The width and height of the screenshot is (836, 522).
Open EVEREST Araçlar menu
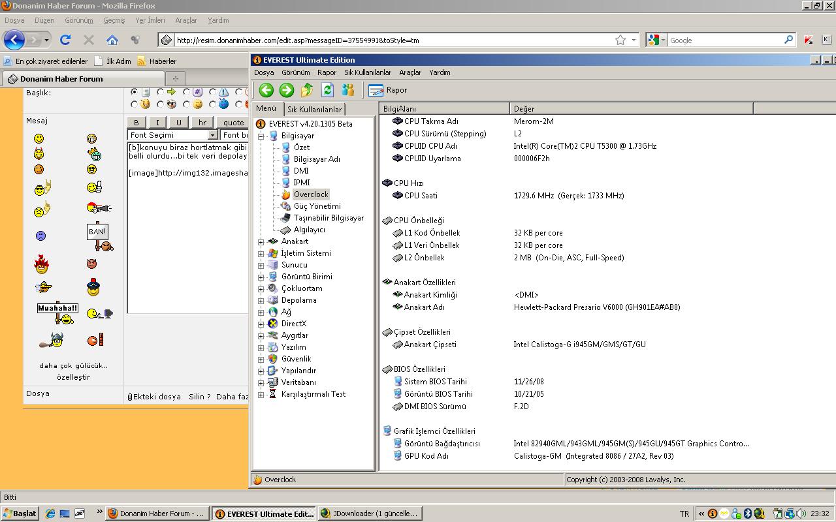(410, 72)
